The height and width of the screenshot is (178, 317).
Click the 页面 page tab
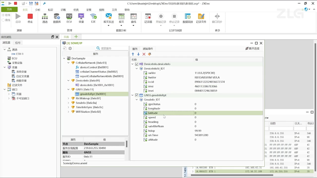(66, 37)
